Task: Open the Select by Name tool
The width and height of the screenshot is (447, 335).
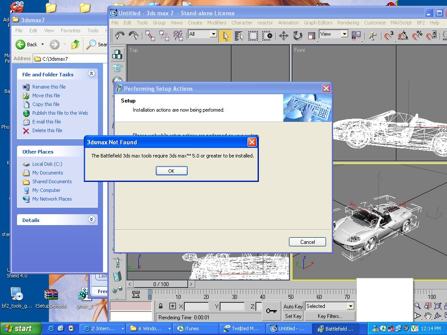Action: [239, 36]
